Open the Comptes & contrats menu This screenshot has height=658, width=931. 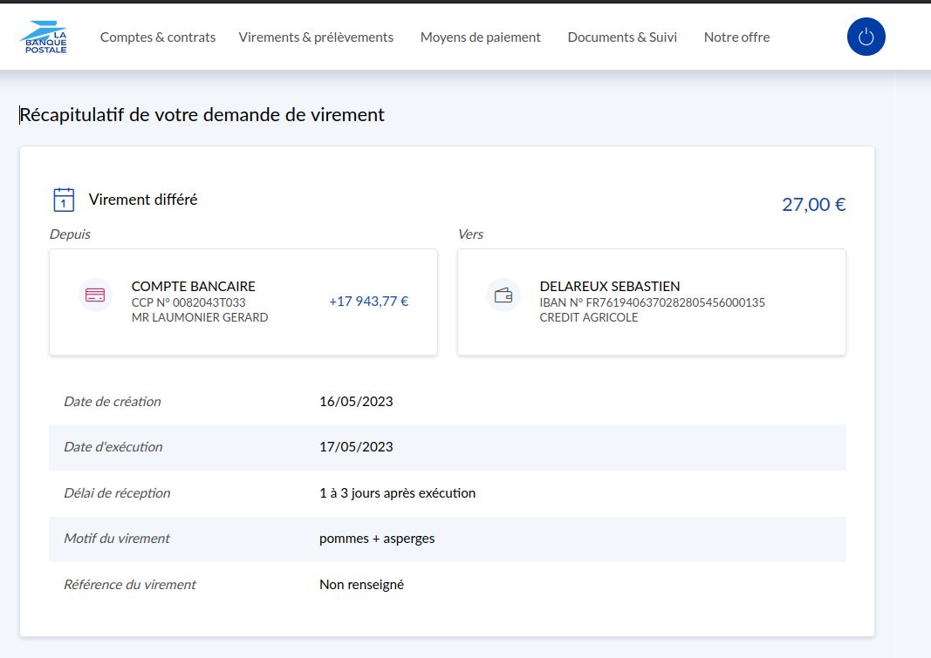click(158, 37)
